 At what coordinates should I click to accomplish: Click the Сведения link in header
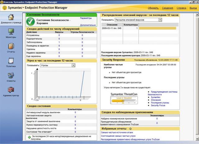[x=168, y=8]
